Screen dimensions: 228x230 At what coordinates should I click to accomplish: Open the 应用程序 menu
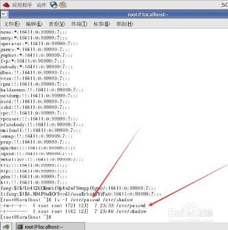click(22, 5)
